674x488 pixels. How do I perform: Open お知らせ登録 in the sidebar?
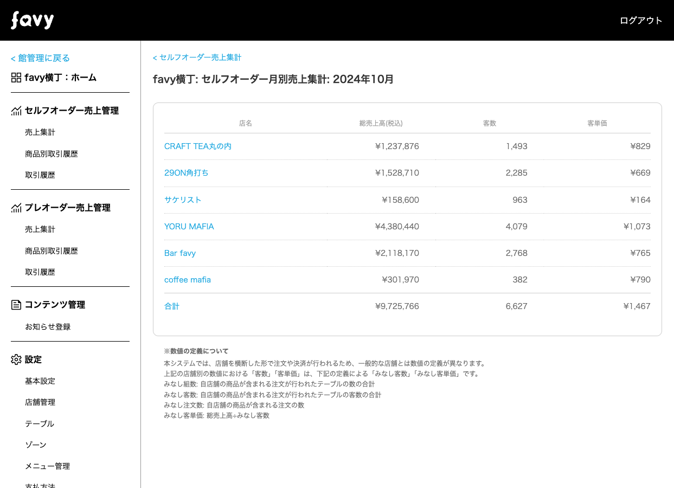[x=48, y=327]
